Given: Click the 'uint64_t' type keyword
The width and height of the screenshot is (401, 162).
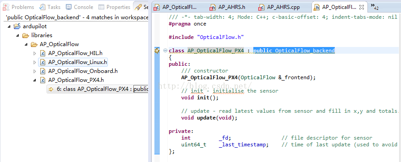Looking at the screenshot, I should click(x=194, y=145).
